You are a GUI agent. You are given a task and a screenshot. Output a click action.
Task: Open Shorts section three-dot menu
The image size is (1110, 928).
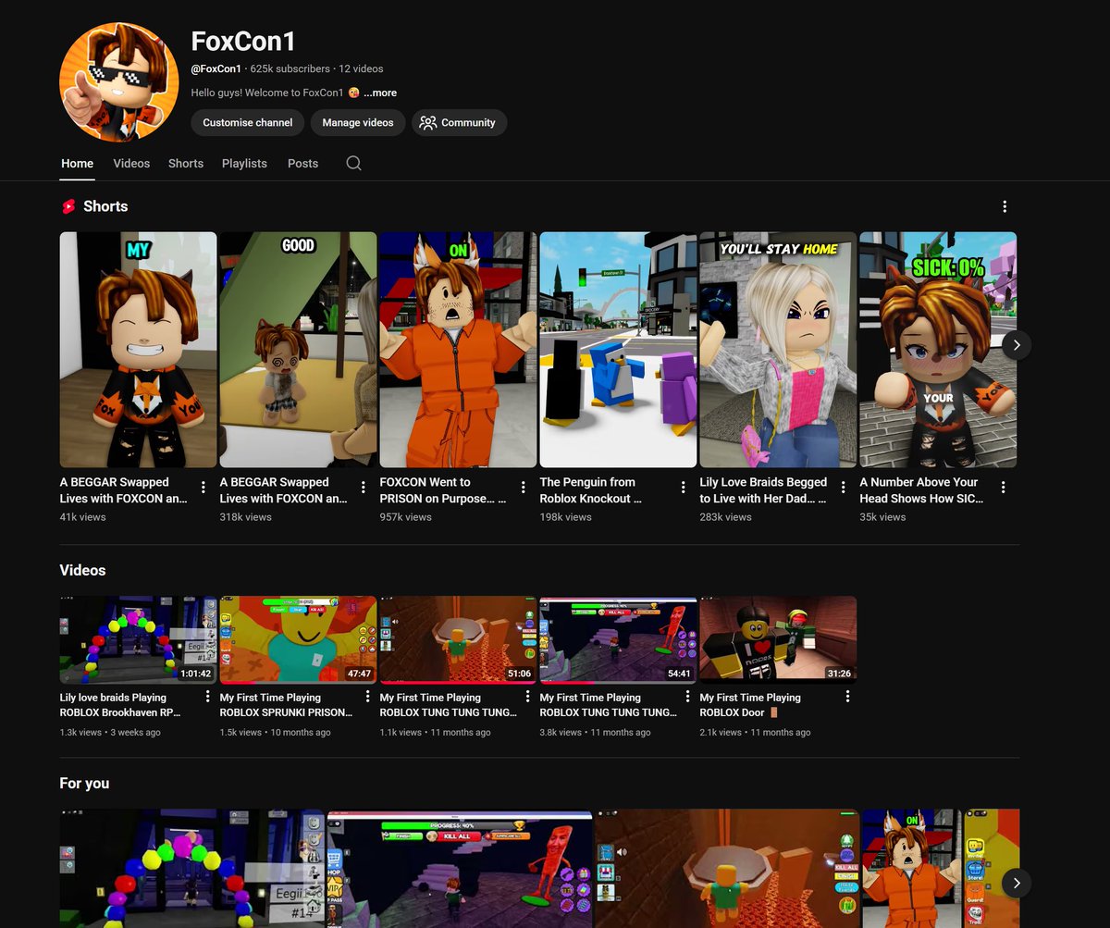point(1005,206)
